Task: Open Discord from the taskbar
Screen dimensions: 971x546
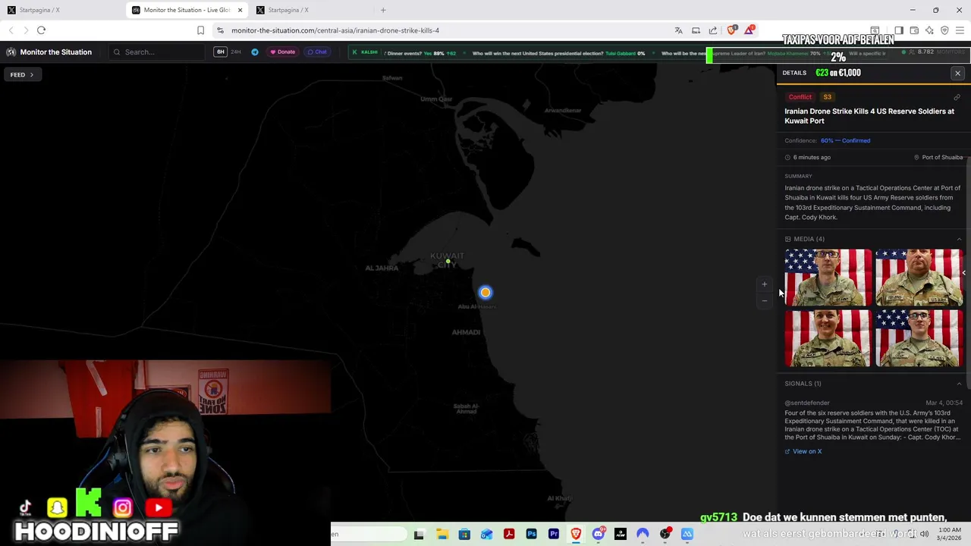Action: [599, 535]
